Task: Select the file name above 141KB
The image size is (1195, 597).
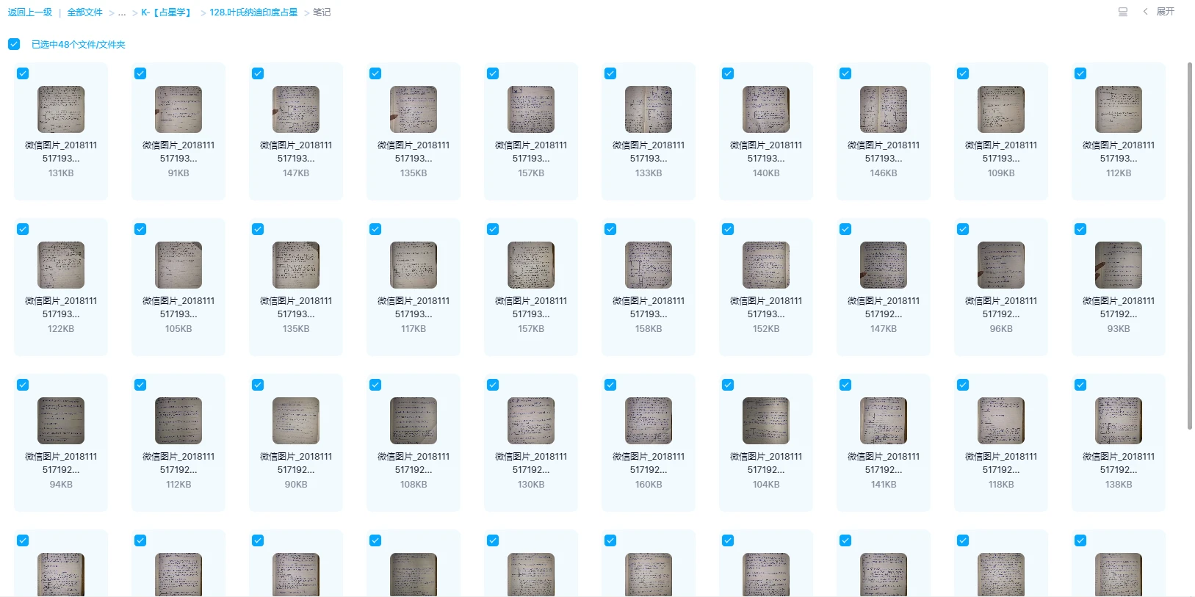Action: (884, 463)
